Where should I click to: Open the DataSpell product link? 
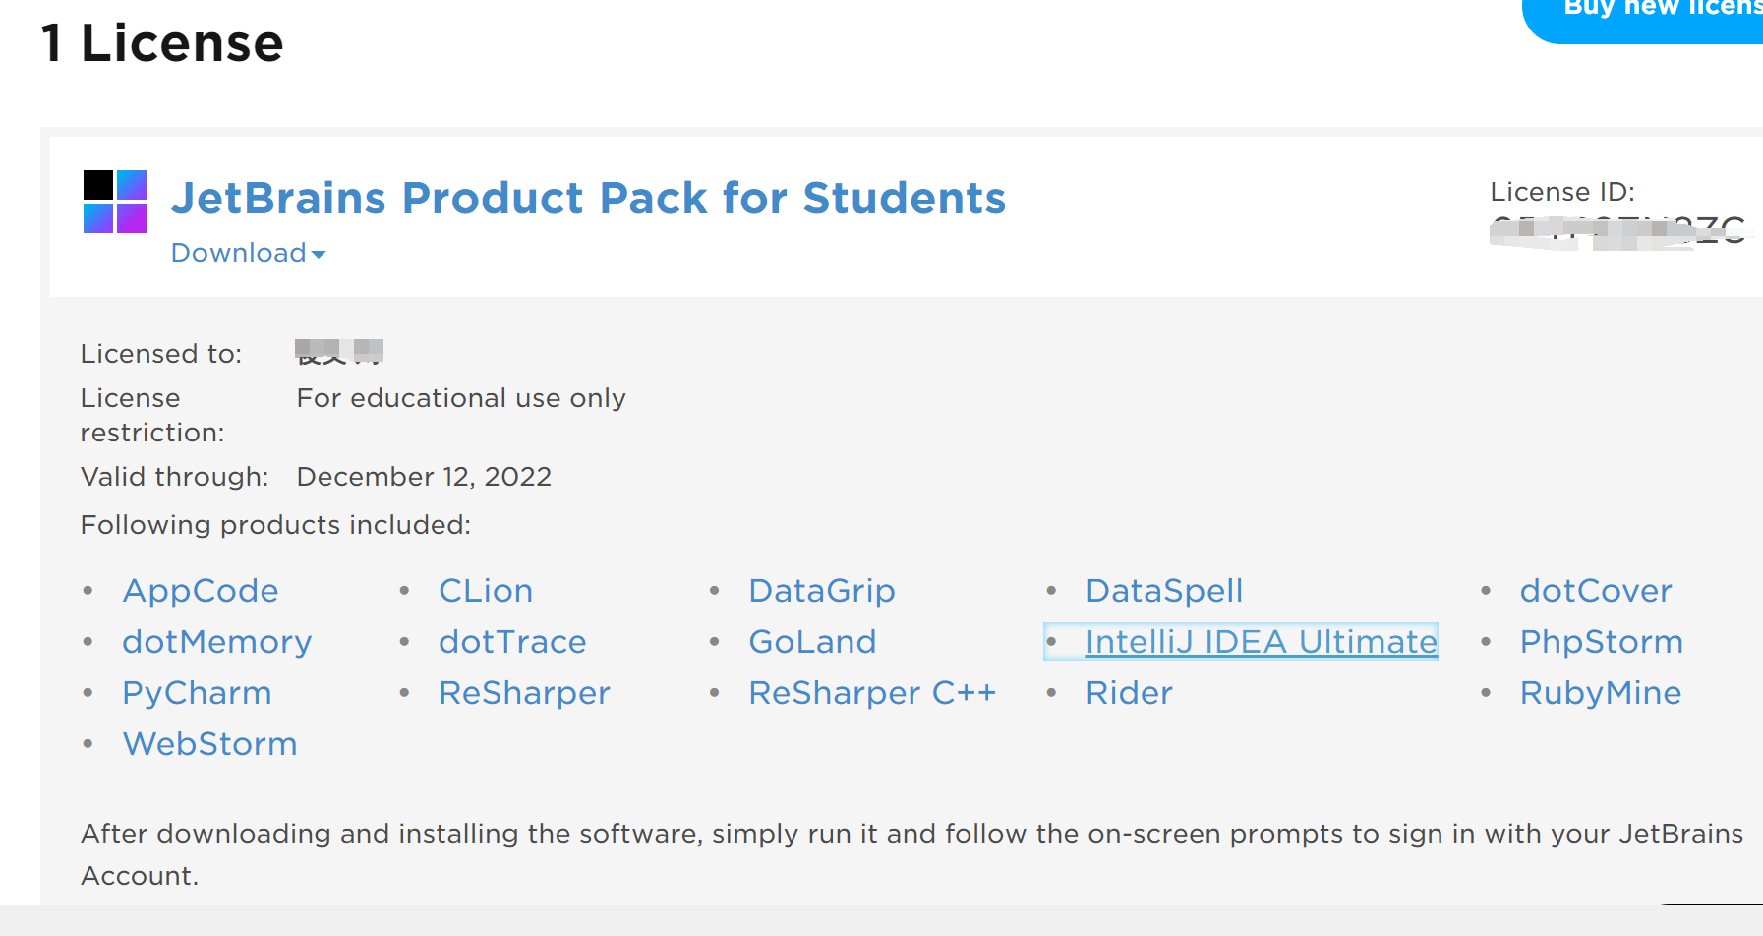click(1164, 591)
